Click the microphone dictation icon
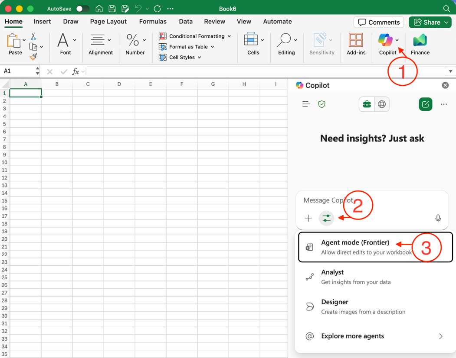 438,218
